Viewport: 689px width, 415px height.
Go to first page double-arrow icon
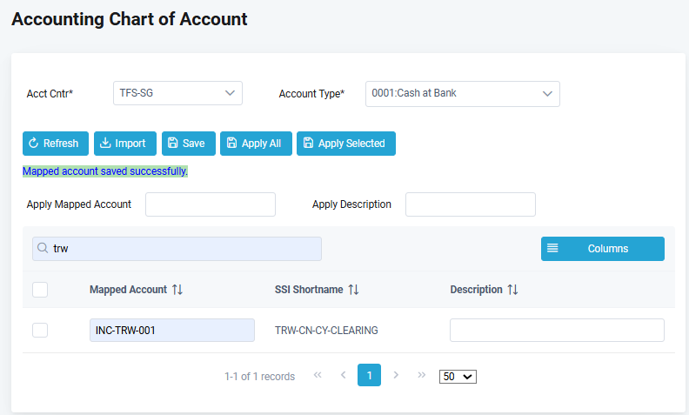click(x=318, y=375)
